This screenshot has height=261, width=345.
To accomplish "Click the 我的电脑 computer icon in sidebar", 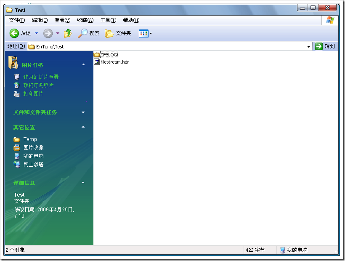I will 17,156.
